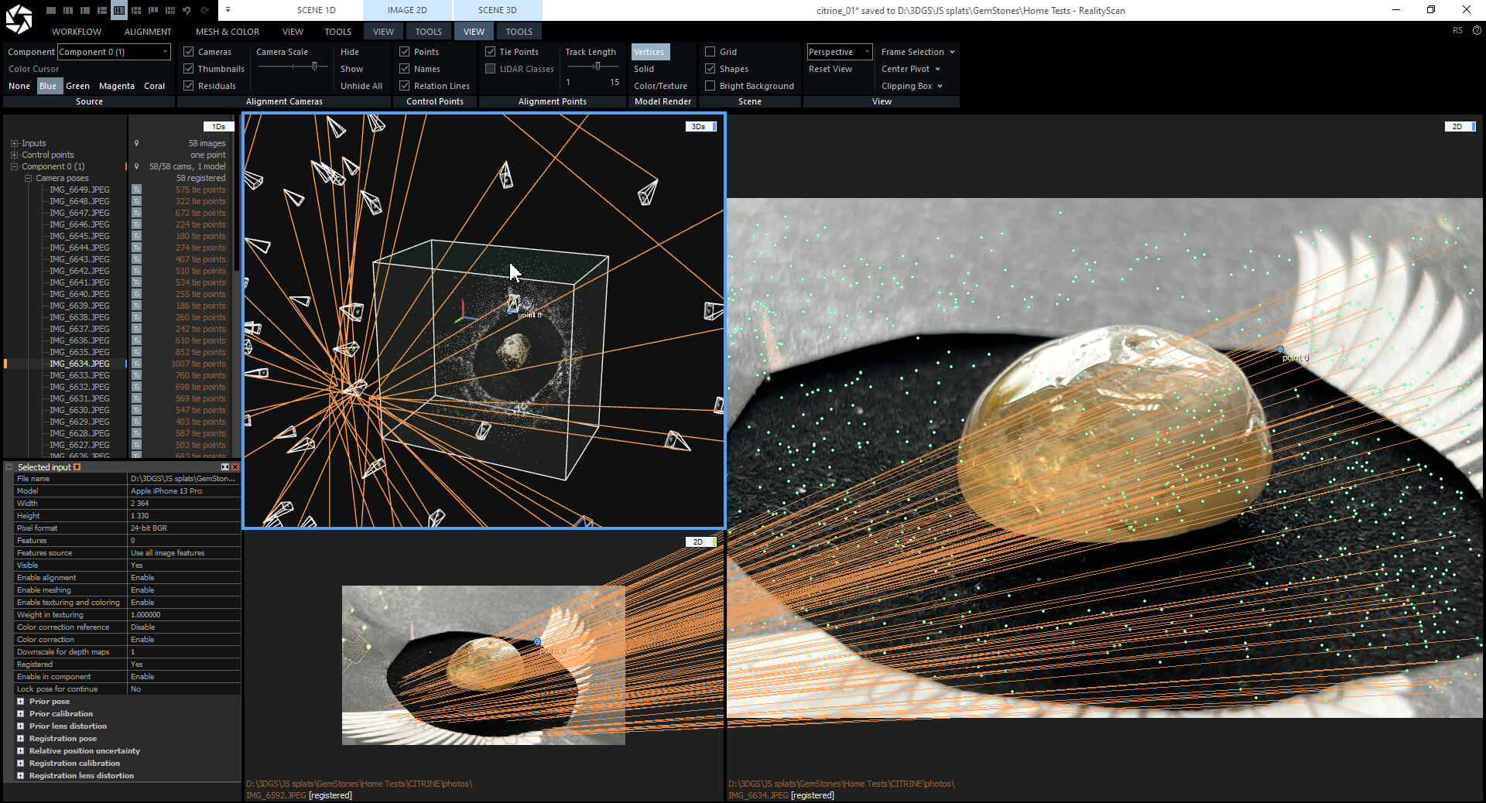Pin the Selected input panel

(77, 467)
